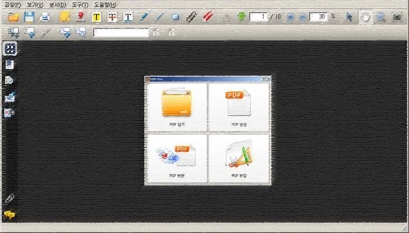The height and width of the screenshot is (233, 409).
Task: Select the yellow text highlight tool
Action: [x=96, y=17]
